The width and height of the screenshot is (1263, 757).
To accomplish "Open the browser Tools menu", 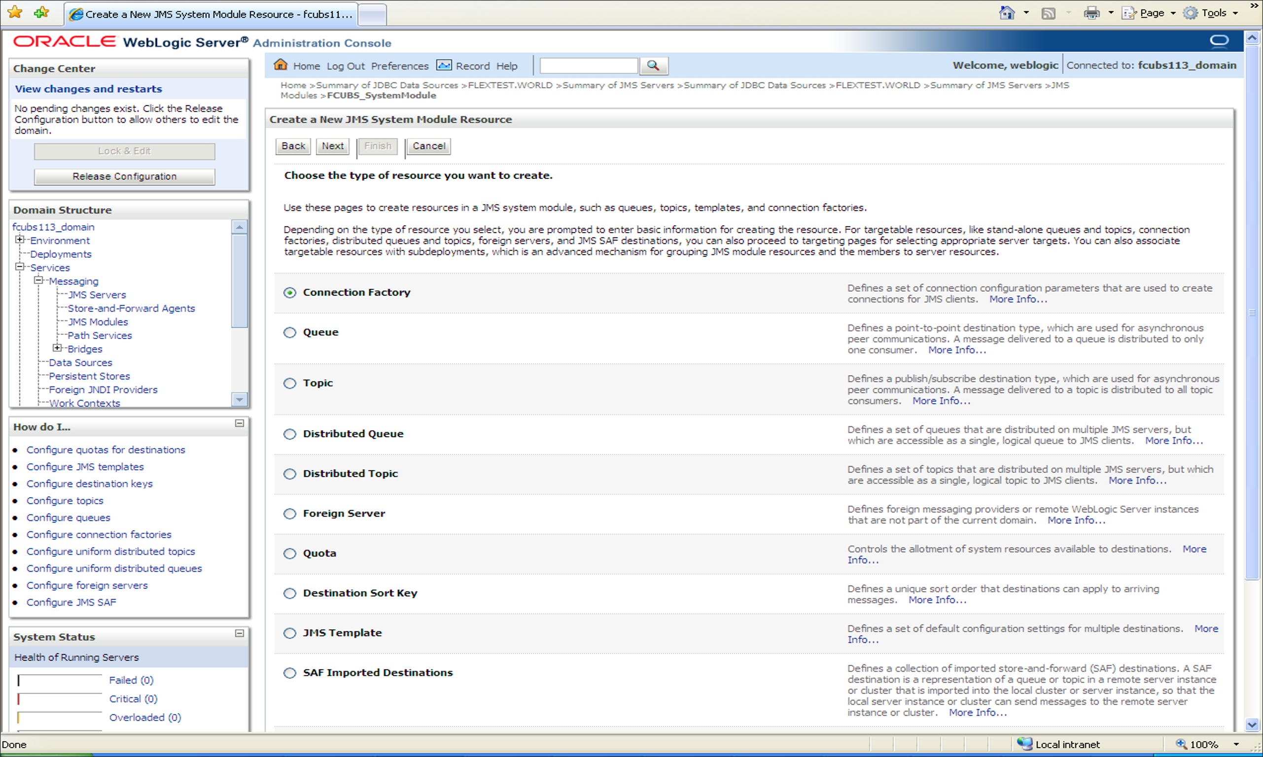I will [x=1214, y=13].
